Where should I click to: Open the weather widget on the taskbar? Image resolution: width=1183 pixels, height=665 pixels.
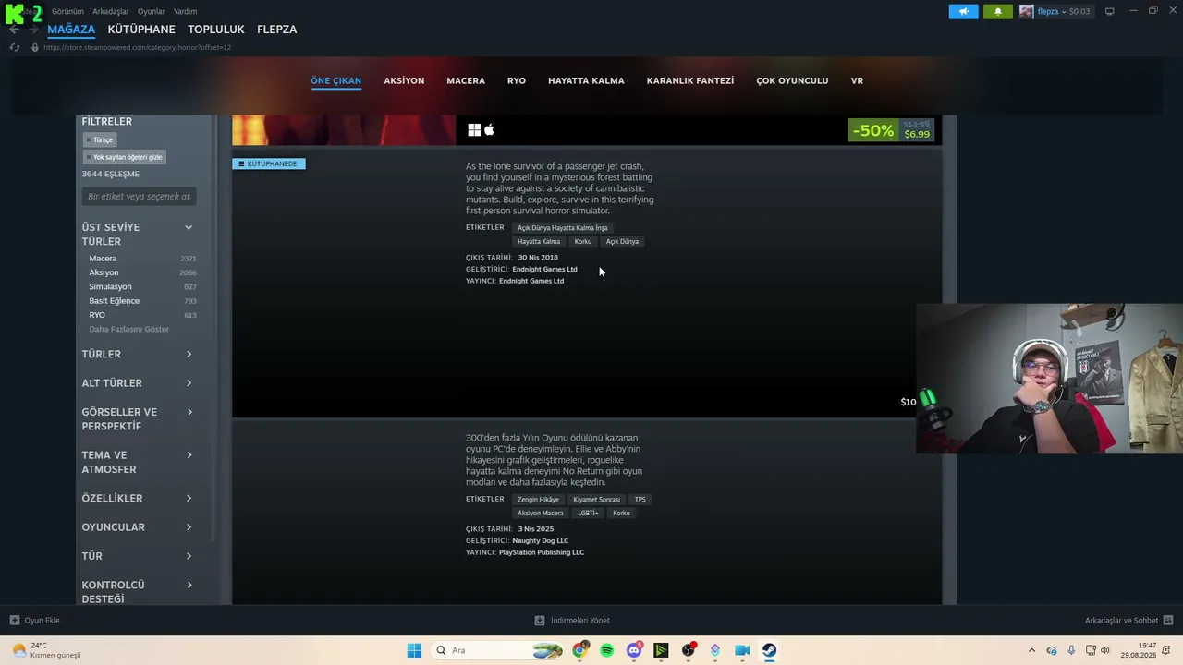point(46,650)
